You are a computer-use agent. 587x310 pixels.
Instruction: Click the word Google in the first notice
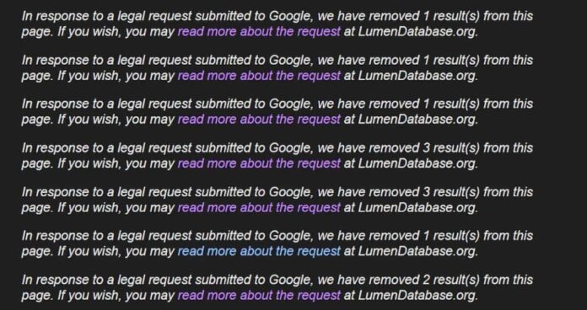click(290, 17)
